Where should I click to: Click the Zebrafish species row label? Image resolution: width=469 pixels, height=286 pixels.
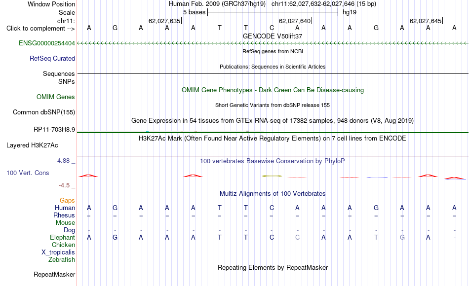[x=61, y=259]
